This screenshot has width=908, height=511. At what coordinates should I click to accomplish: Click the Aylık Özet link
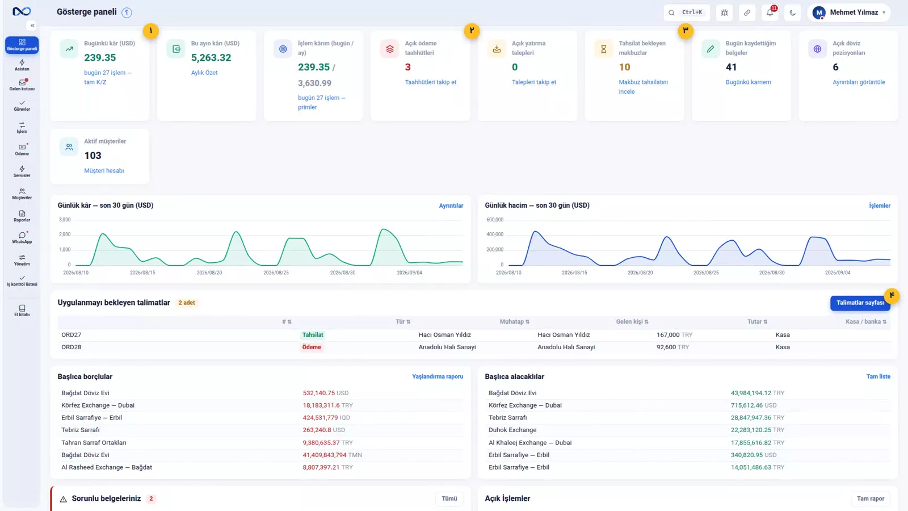204,73
